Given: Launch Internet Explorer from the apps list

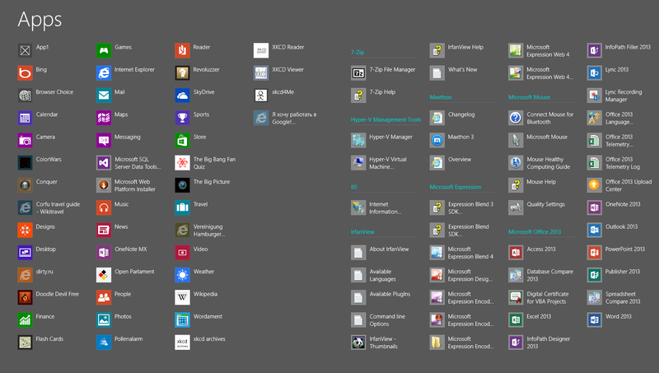Looking at the screenshot, I should tap(104, 73).
